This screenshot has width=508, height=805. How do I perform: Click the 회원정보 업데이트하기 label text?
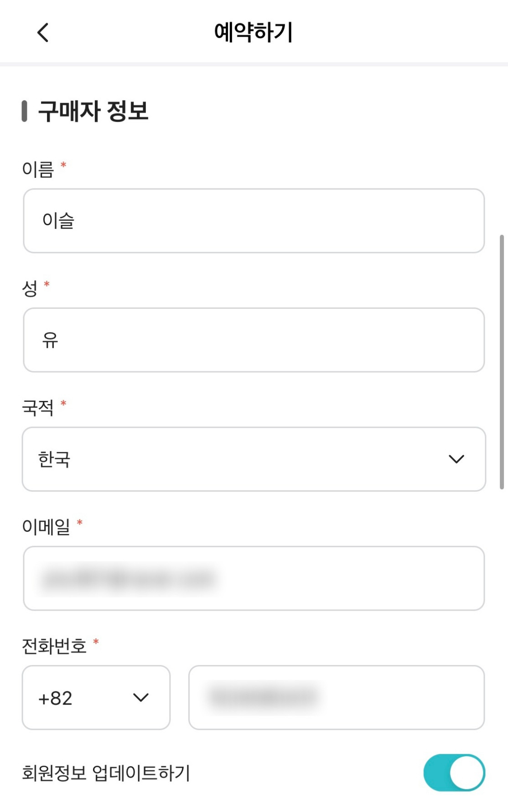[x=106, y=773]
